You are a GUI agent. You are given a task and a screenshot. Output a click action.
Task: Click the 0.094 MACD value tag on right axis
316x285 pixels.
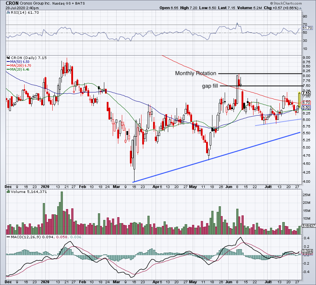pos(308,251)
